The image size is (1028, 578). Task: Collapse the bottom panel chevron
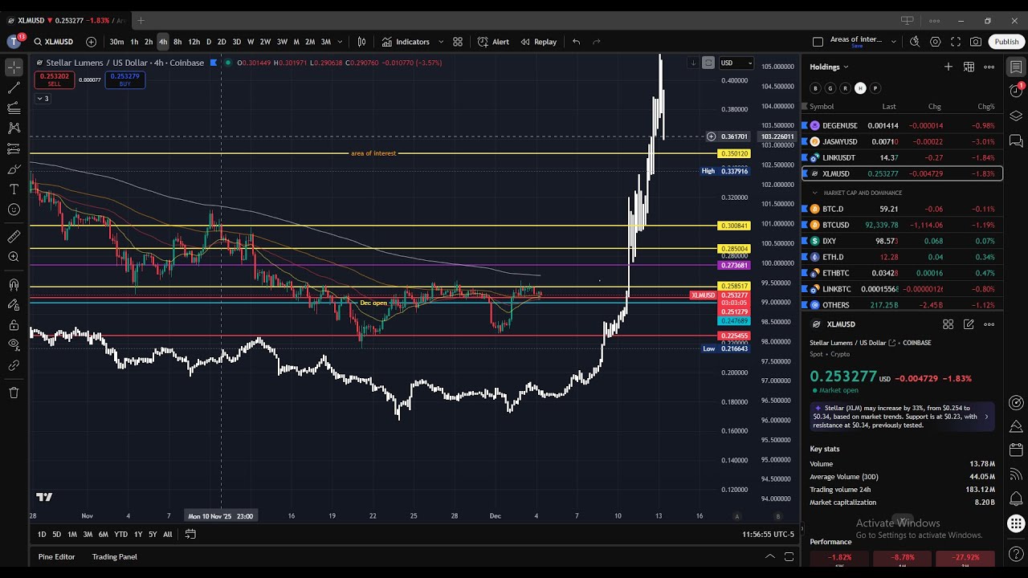770,556
